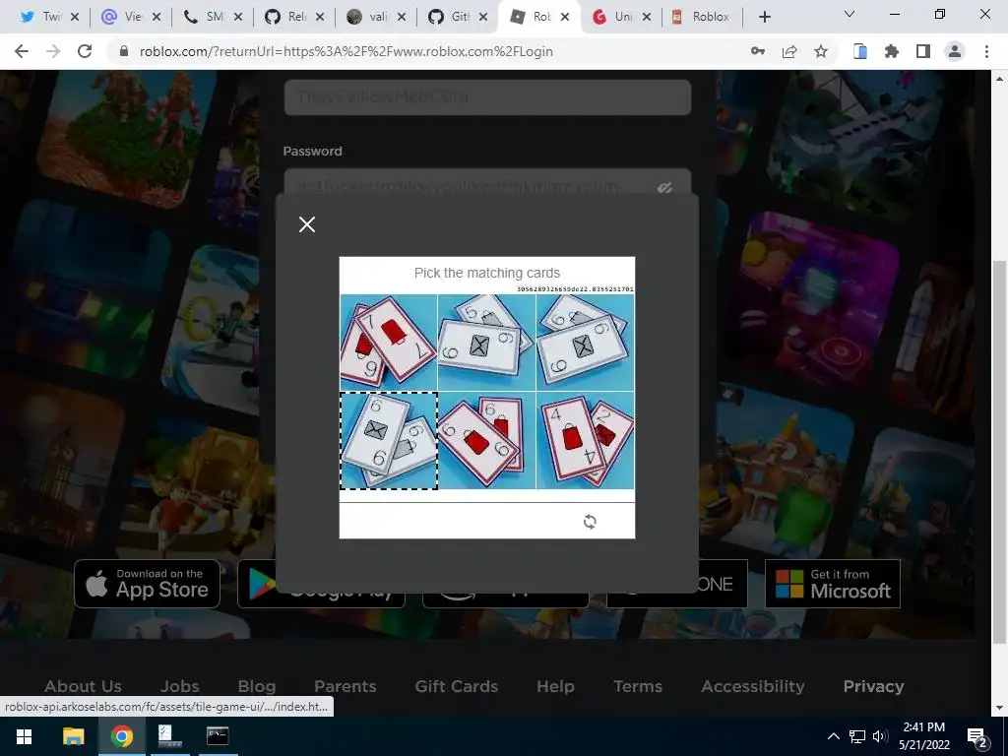Open the Accessibility footer link
The width and height of the screenshot is (1008, 756).
click(753, 686)
